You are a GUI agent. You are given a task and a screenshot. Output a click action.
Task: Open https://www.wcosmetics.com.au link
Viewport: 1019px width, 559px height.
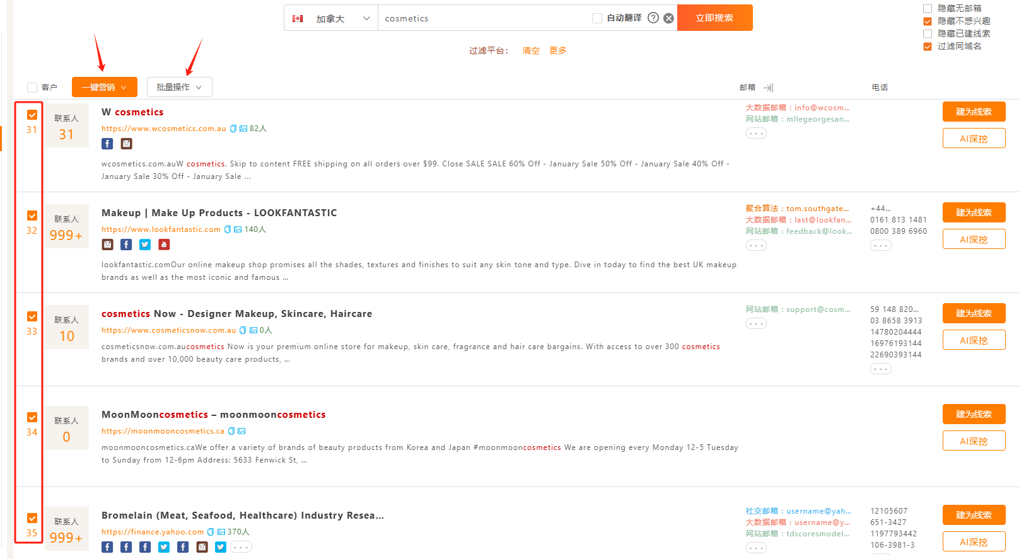click(164, 129)
